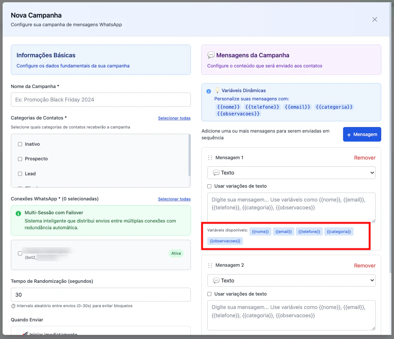The height and width of the screenshot is (339, 394).
Task: Click {{telefone}} code in Variáveis Dinâmicas box
Action: tap(262, 107)
